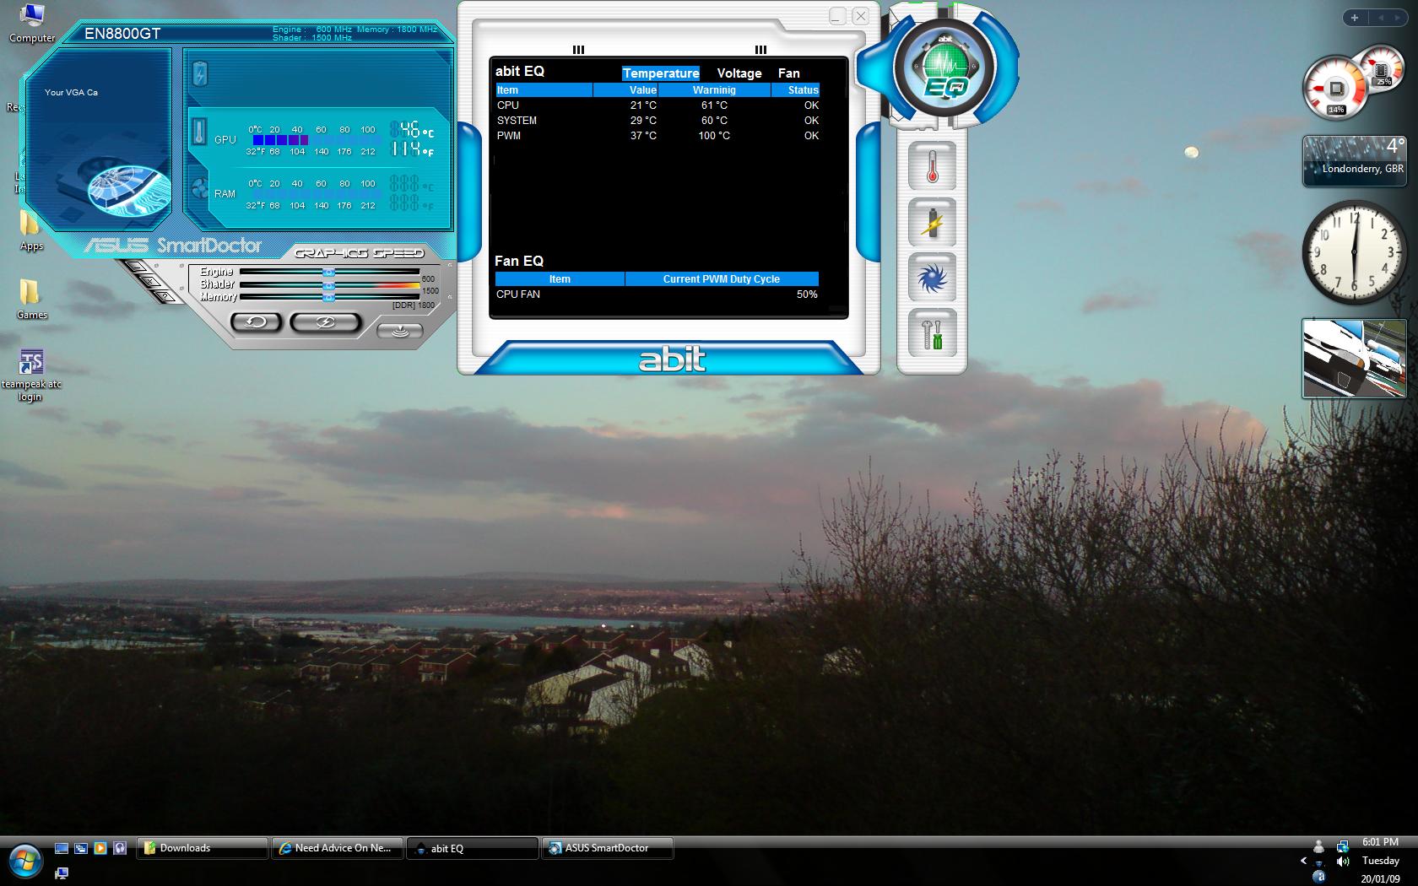Click the race car slideshow gadget thumbnail
This screenshot has width=1418, height=886.
pos(1354,358)
